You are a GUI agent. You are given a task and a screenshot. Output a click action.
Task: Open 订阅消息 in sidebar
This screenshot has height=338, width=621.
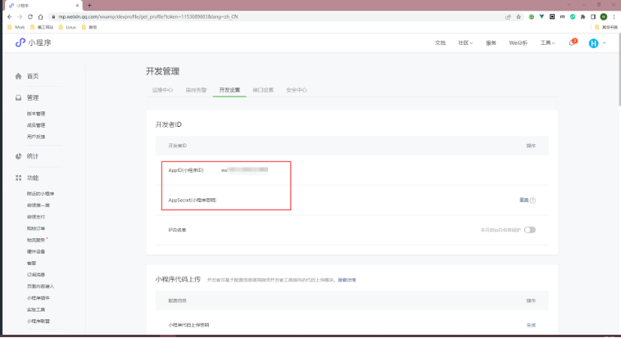[36, 275]
